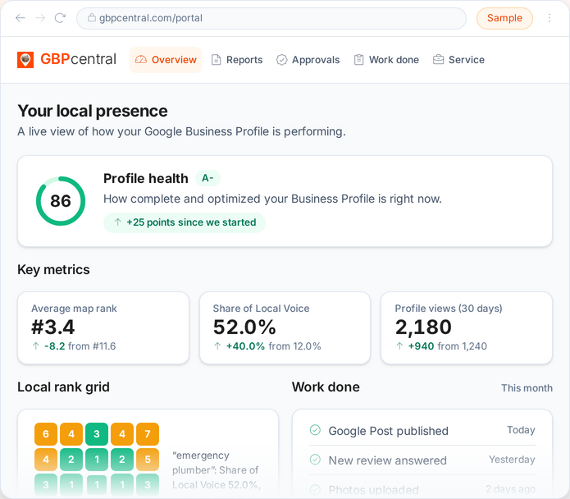The height and width of the screenshot is (499, 570).
Task: Click the browser forward arrow
Action: tap(40, 18)
